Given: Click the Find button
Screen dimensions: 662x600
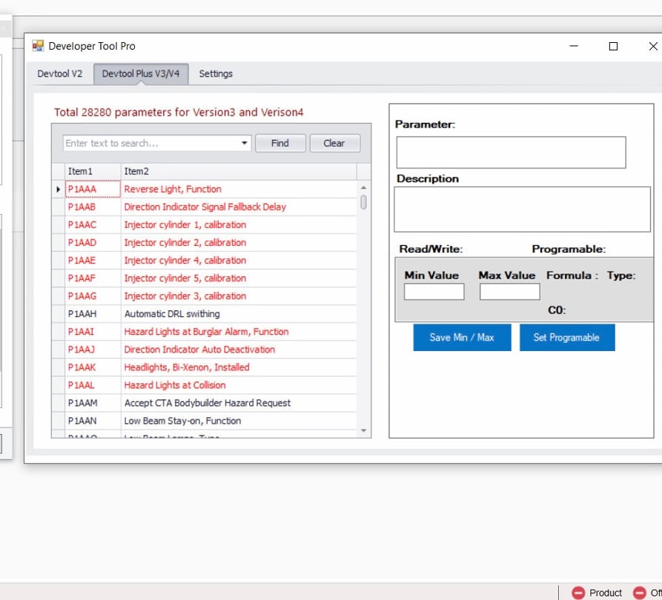Looking at the screenshot, I should (280, 143).
